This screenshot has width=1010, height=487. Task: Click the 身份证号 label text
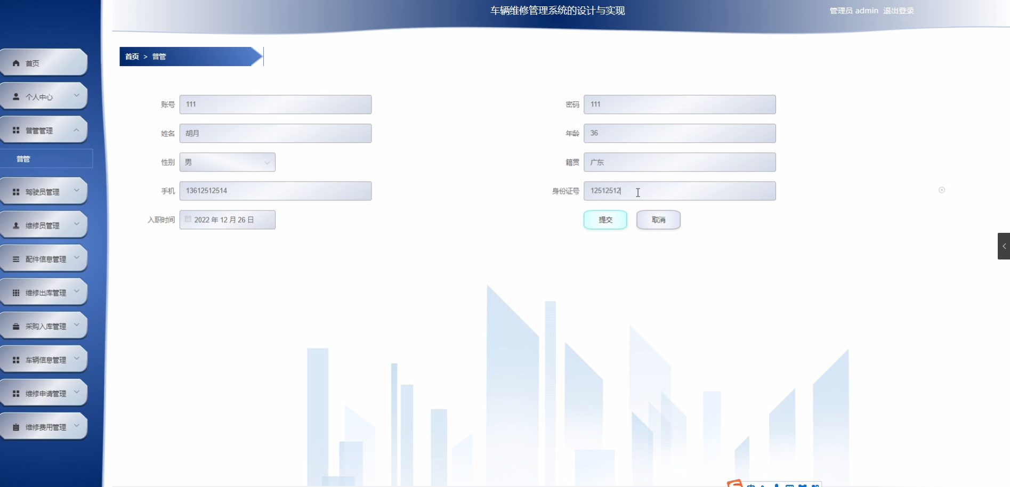click(x=565, y=191)
